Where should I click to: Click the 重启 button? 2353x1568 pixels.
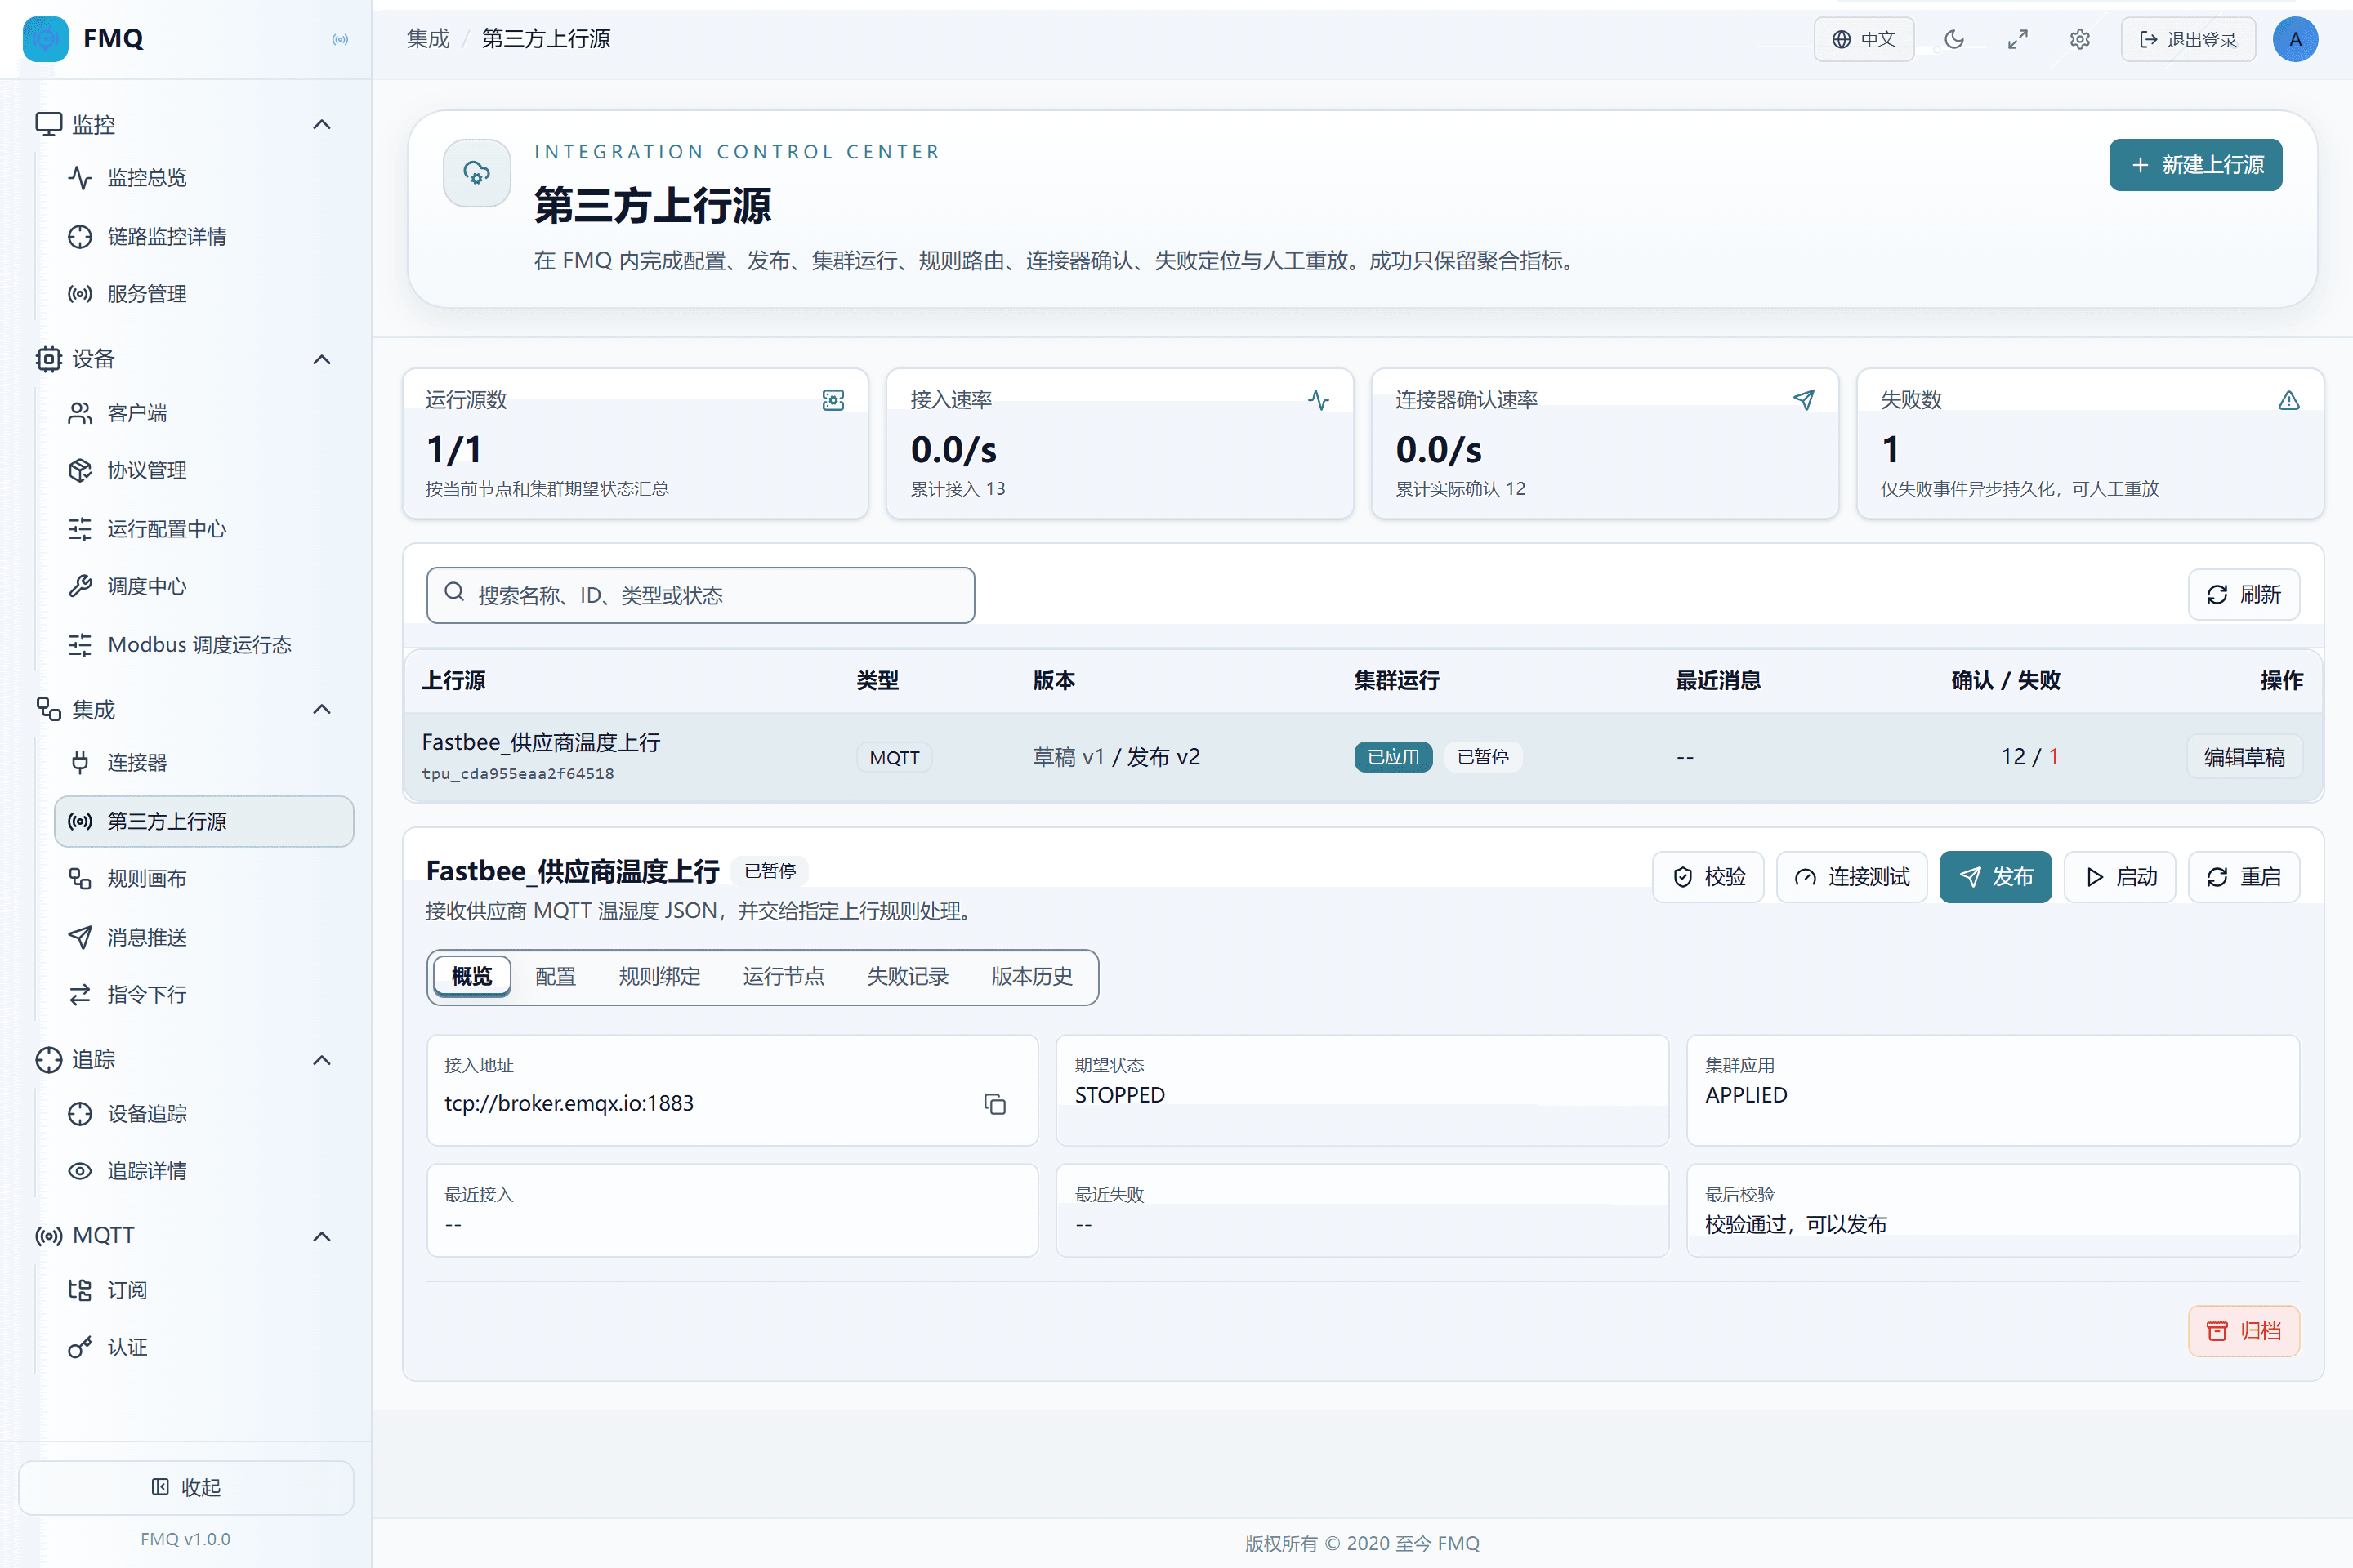click(x=2243, y=877)
